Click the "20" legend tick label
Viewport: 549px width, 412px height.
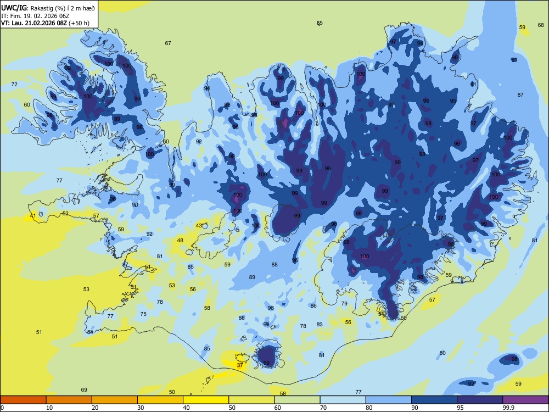pyautogui.click(x=95, y=408)
